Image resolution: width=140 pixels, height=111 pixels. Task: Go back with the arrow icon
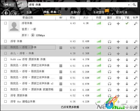click(6, 13)
